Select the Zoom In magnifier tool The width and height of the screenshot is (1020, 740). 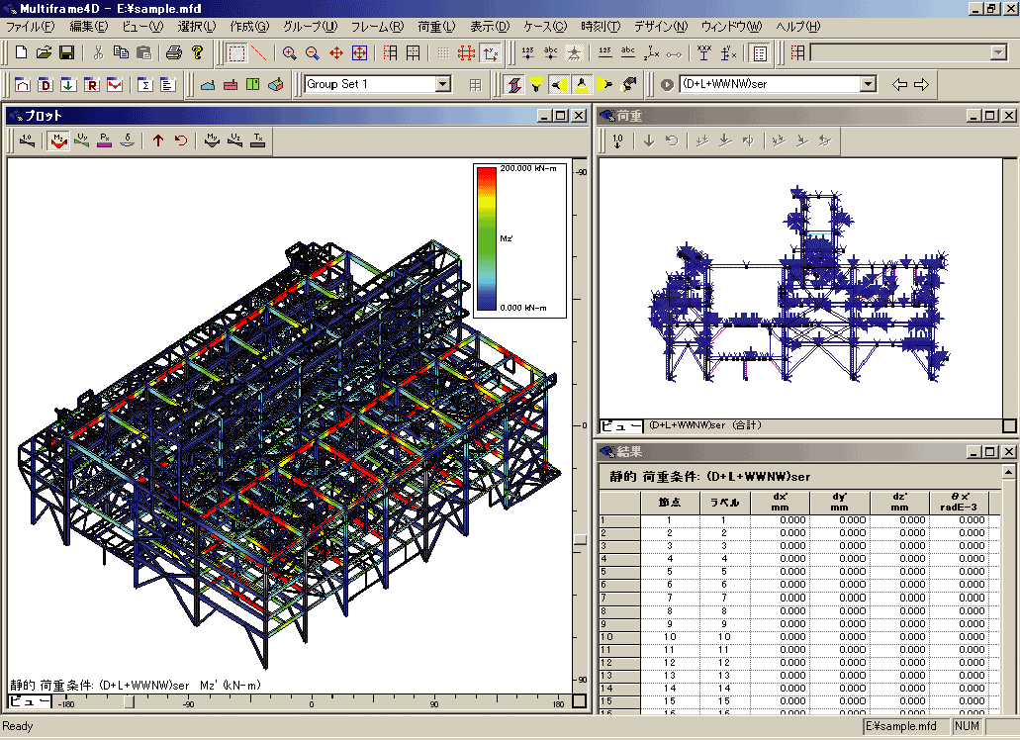(x=289, y=52)
